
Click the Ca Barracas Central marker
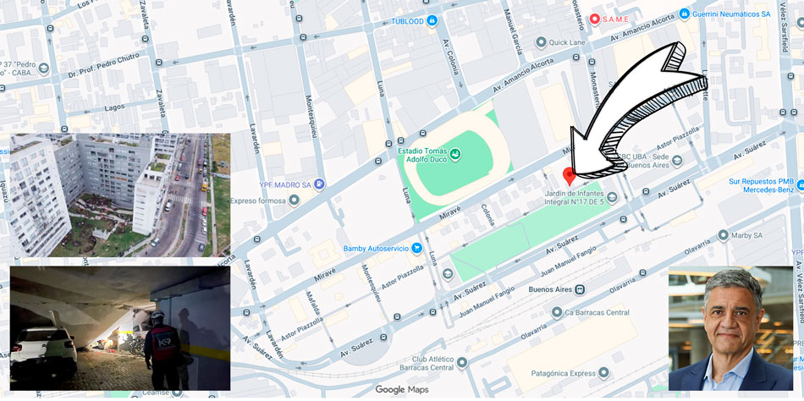(558, 312)
